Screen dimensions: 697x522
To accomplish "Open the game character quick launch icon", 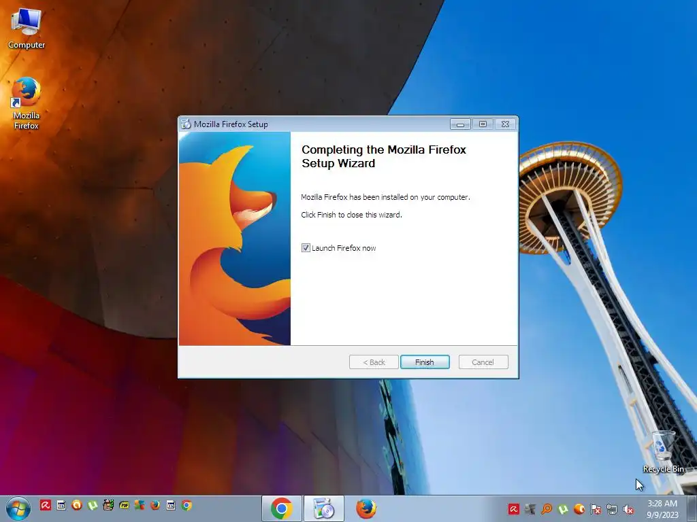I will [108, 505].
